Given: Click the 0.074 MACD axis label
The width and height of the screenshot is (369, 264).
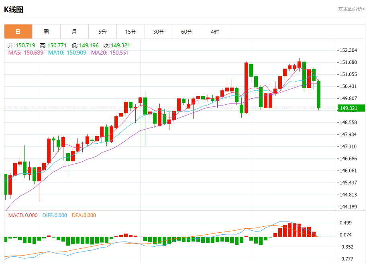Looking at the screenshot, I should (x=346, y=235).
